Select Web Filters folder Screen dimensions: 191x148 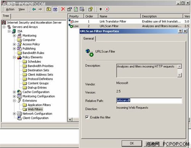tap(35, 109)
